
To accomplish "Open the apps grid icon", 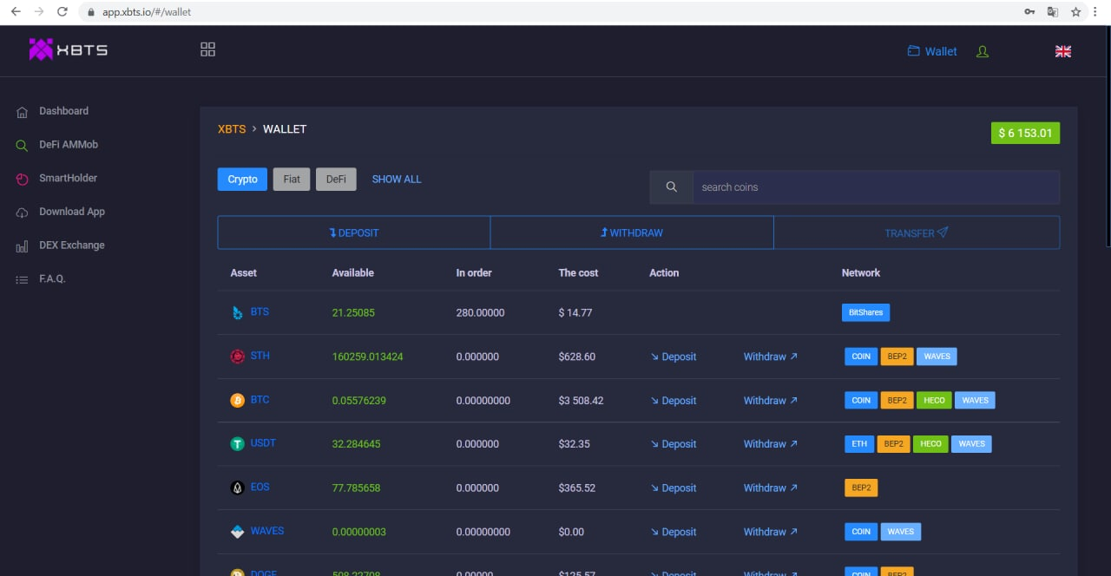I will (207, 49).
